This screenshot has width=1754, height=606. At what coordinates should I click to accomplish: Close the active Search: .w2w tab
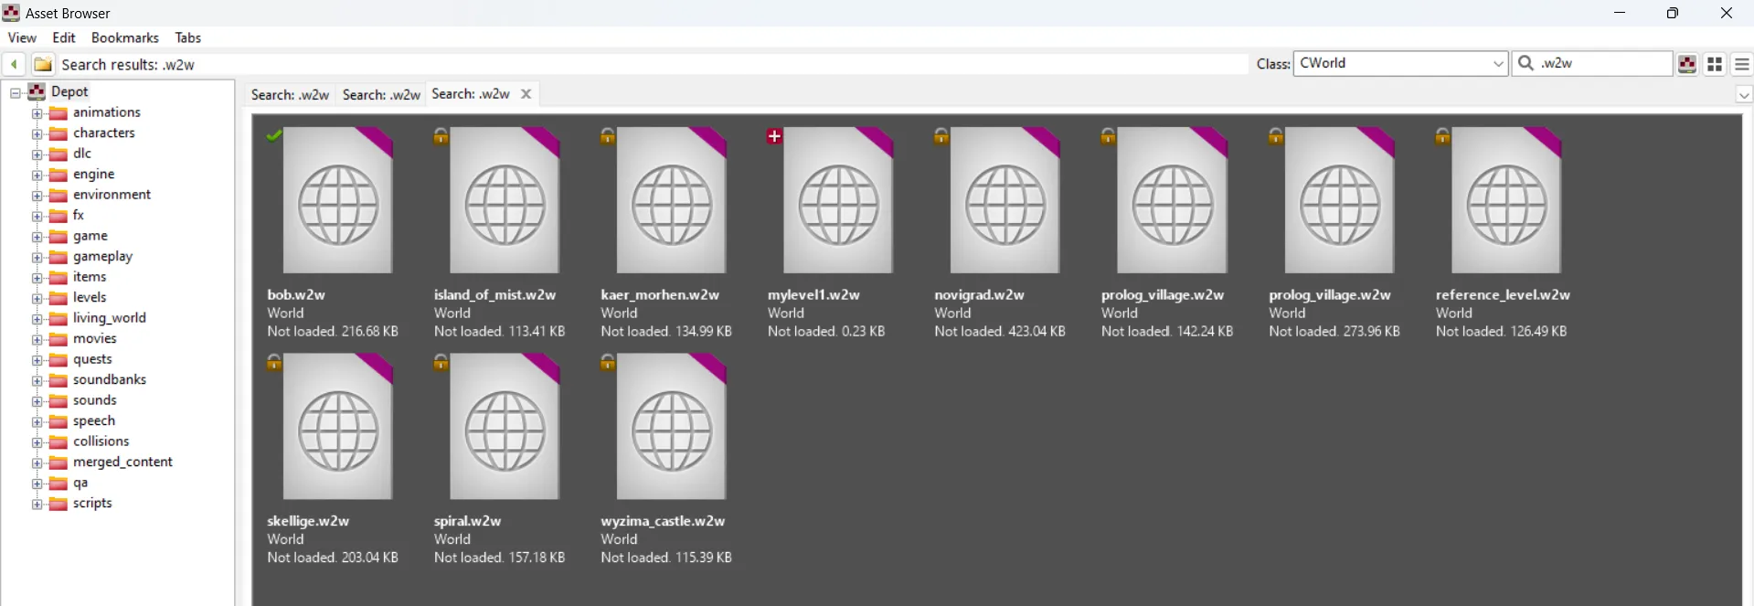click(526, 93)
